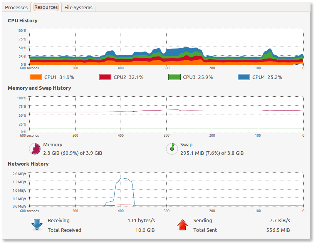
Task: Click the memory usage text 2.3 GiB
Action: coord(51,153)
